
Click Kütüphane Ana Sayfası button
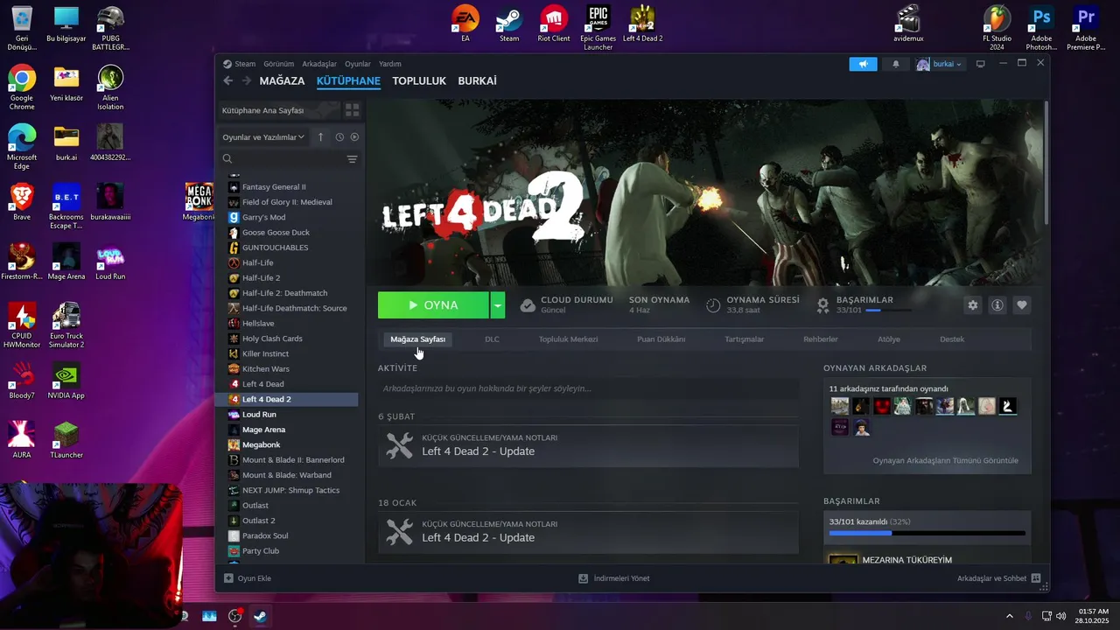click(278, 110)
